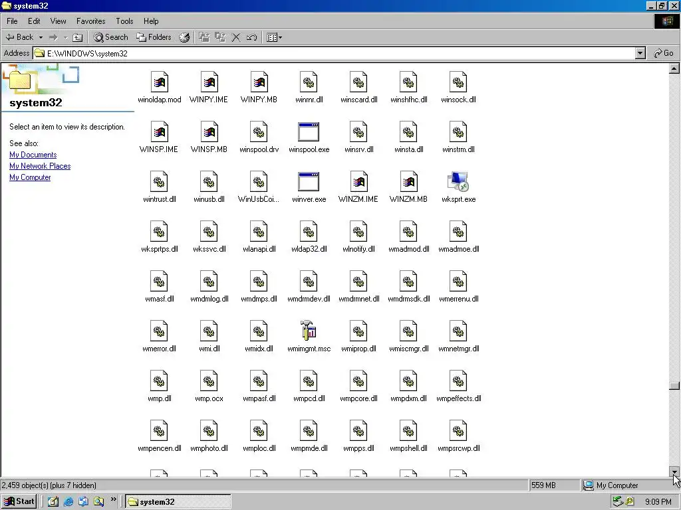Viewport: 681px width, 510px height.
Task: Open the Favorites menu
Action: coord(90,21)
